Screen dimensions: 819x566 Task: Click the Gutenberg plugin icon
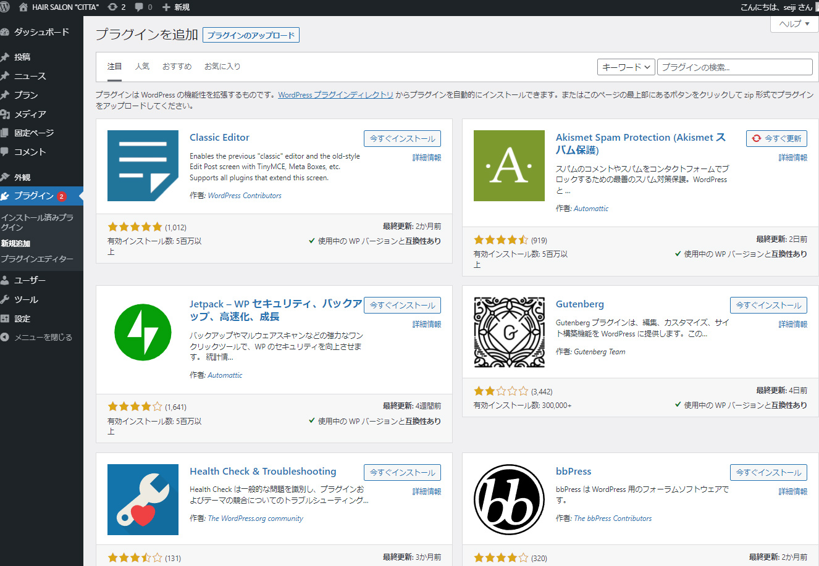(509, 333)
